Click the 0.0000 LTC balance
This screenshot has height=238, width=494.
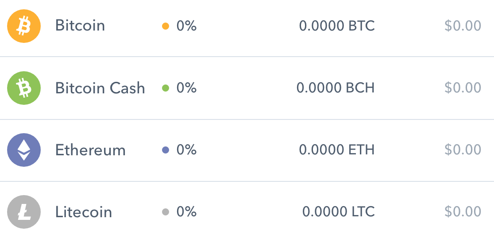point(339,212)
